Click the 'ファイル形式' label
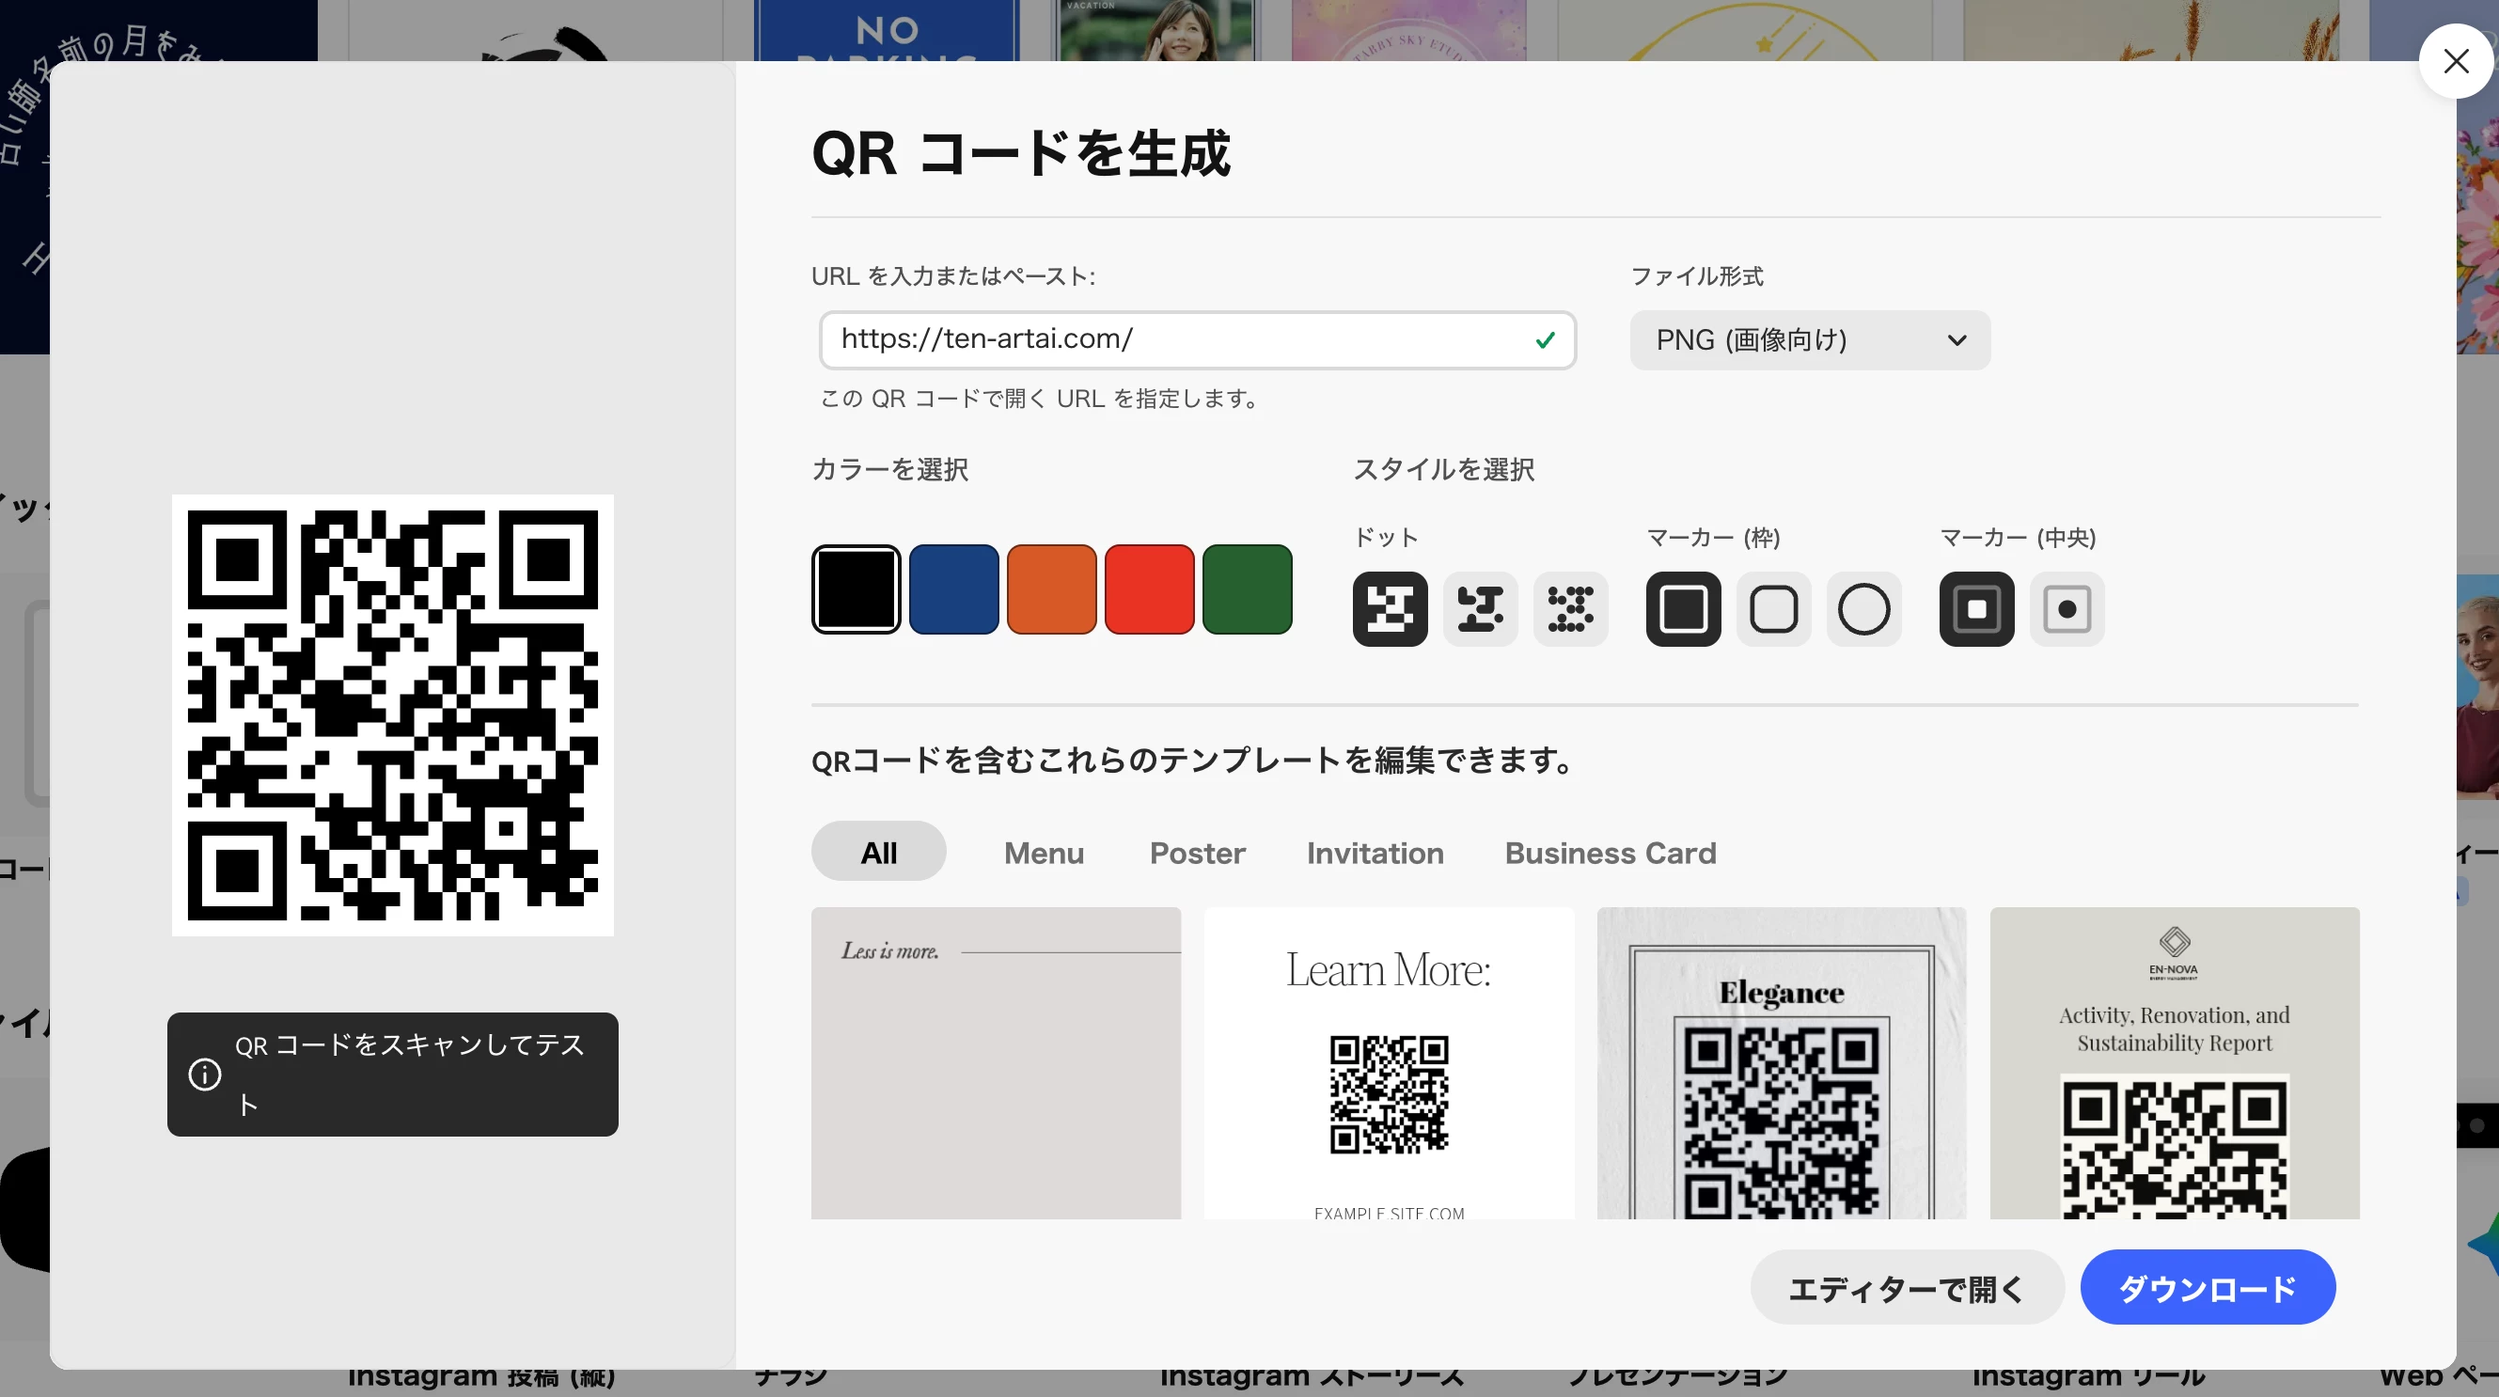The height and width of the screenshot is (1397, 2499). pos(1697,276)
